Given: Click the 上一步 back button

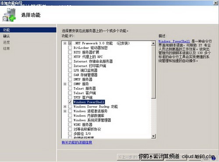Looking at the screenshot, I should click(x=128, y=157).
